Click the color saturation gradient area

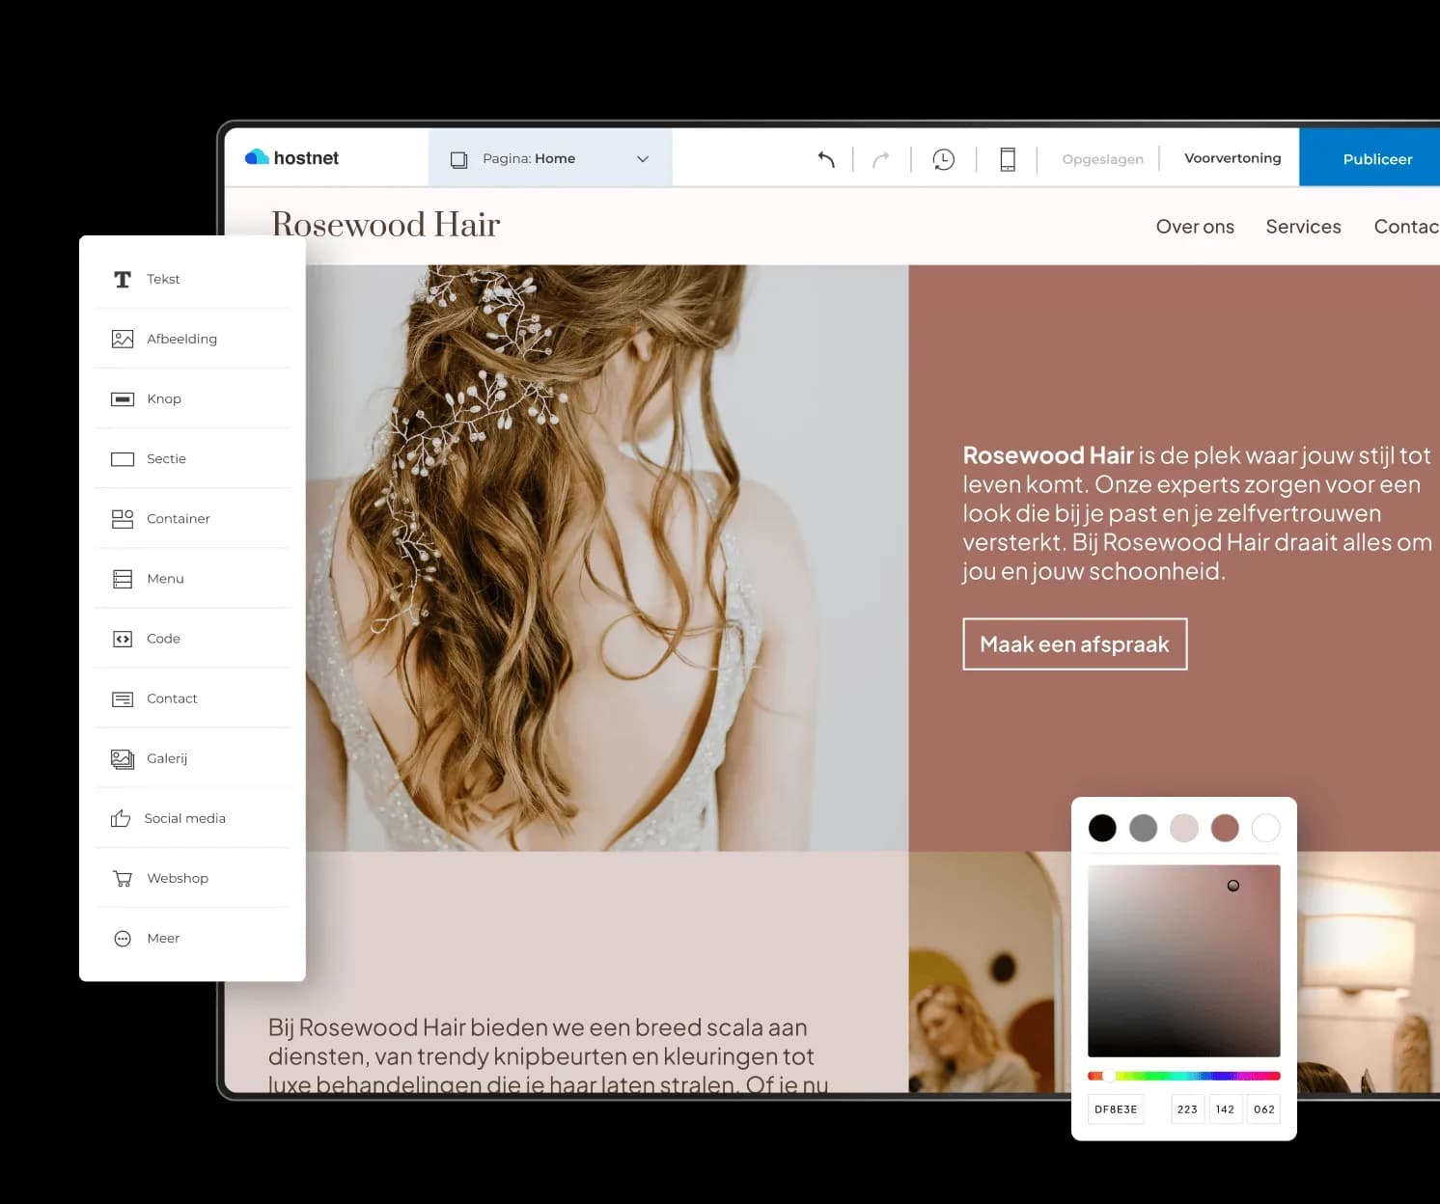point(1184,961)
